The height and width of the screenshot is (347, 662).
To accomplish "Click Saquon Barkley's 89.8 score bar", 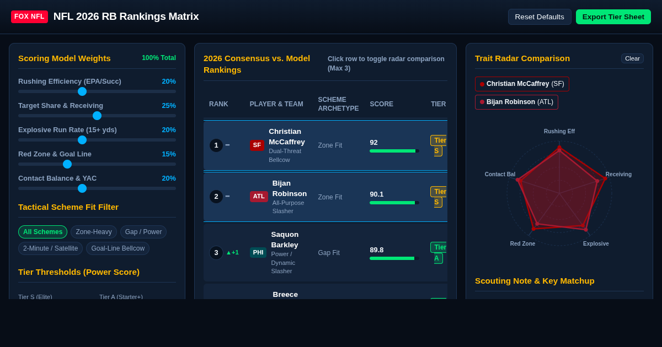I will [394, 258].
